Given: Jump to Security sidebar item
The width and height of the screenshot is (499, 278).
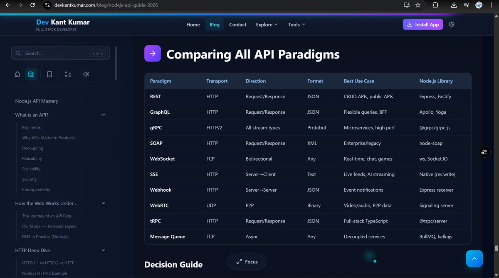Looking at the screenshot, I should coord(30,179).
